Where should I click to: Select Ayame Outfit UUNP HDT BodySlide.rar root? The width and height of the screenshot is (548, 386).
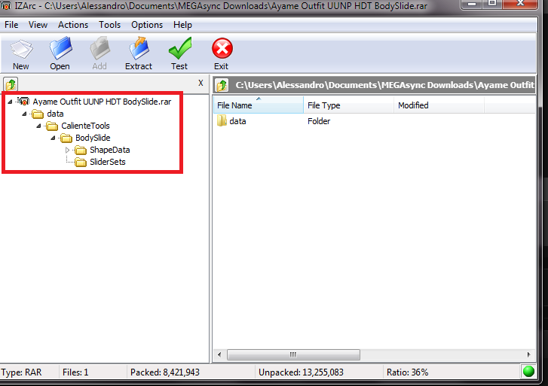(x=102, y=102)
